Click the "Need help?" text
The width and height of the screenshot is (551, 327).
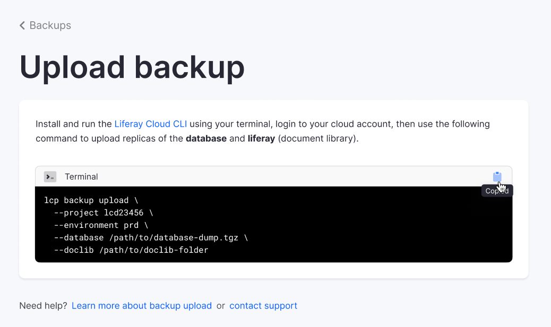point(43,306)
